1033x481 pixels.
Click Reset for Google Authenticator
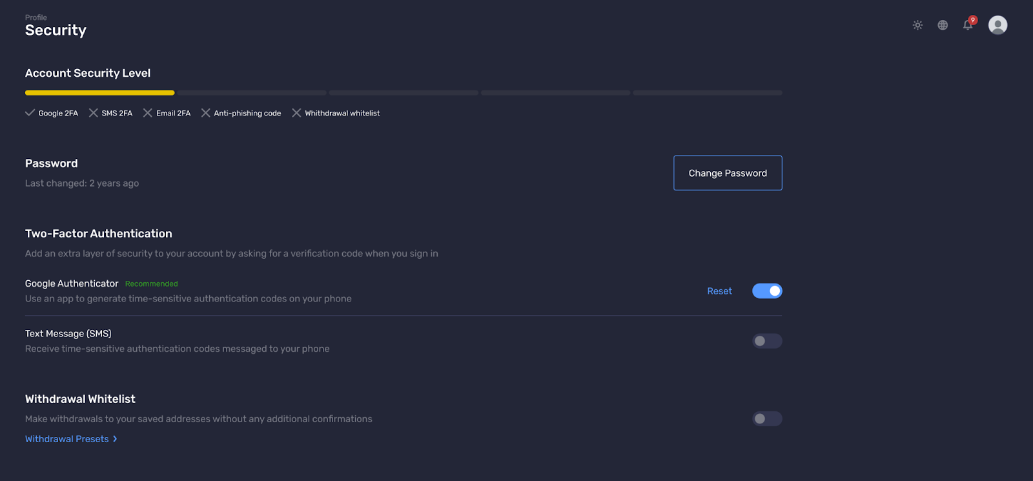[x=719, y=291]
